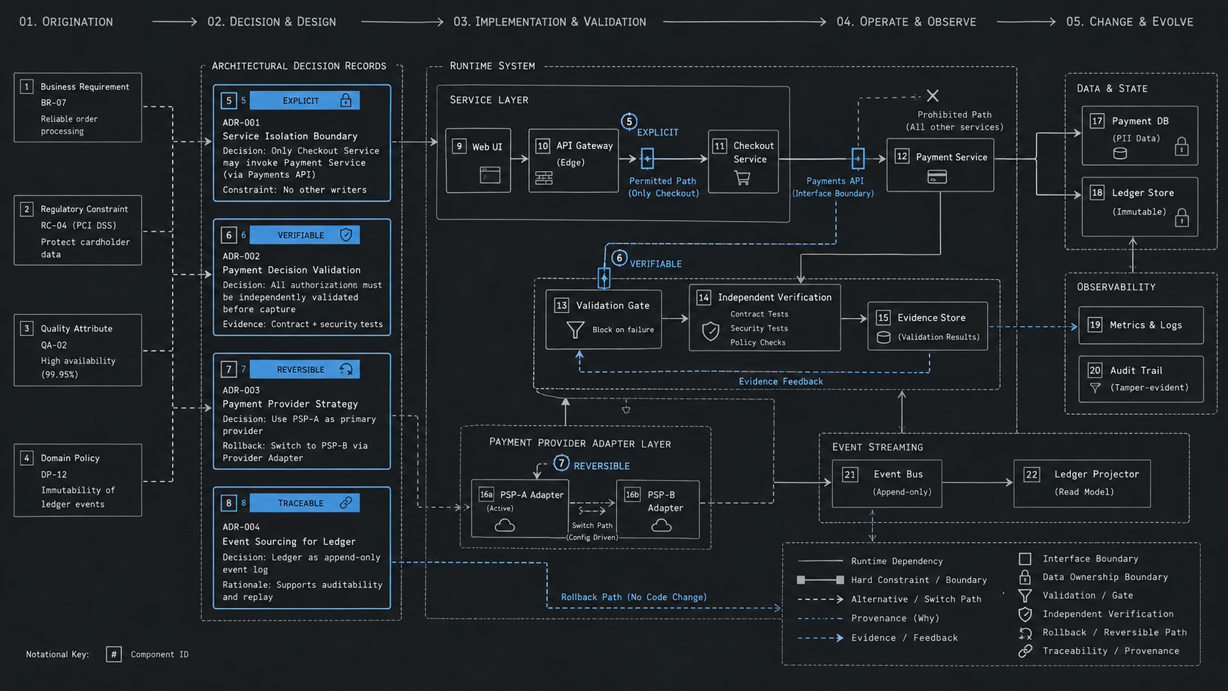Screen dimensions: 1228x691
Task: Click the Domain Policy DP-12 box
Action: (x=78, y=480)
